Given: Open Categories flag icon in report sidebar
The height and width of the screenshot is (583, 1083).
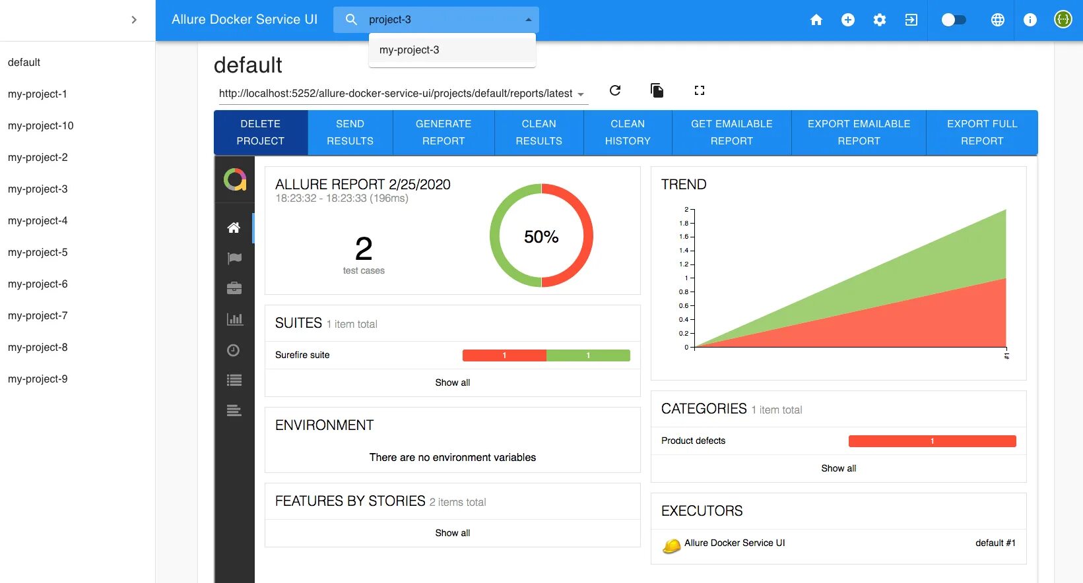Looking at the screenshot, I should (234, 258).
